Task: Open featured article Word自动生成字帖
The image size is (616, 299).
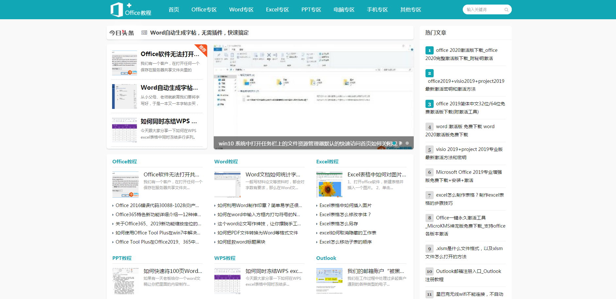Action: click(x=169, y=88)
